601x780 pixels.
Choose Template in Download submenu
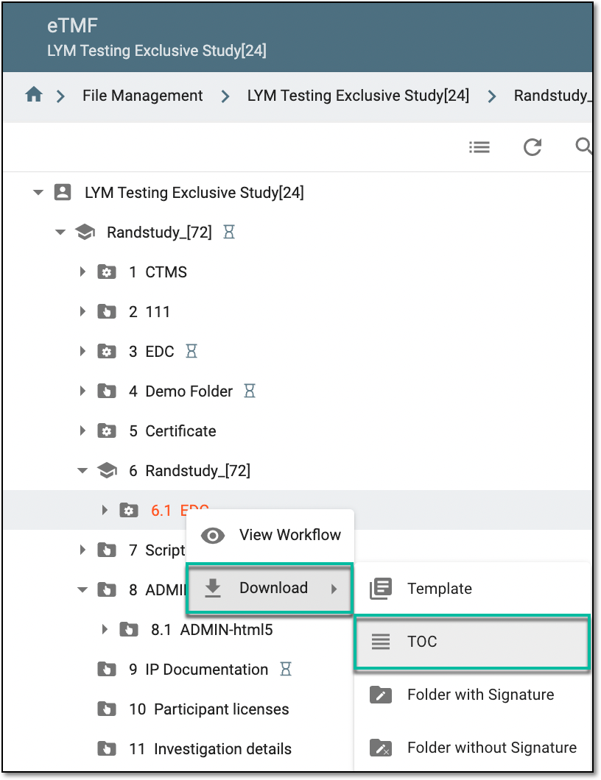click(473, 589)
